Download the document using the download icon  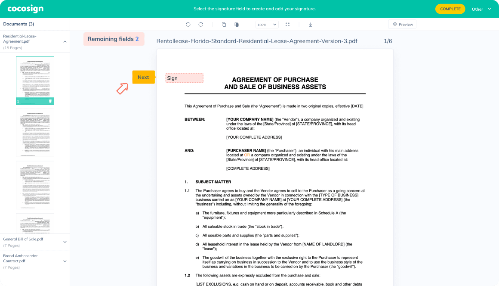point(310,25)
